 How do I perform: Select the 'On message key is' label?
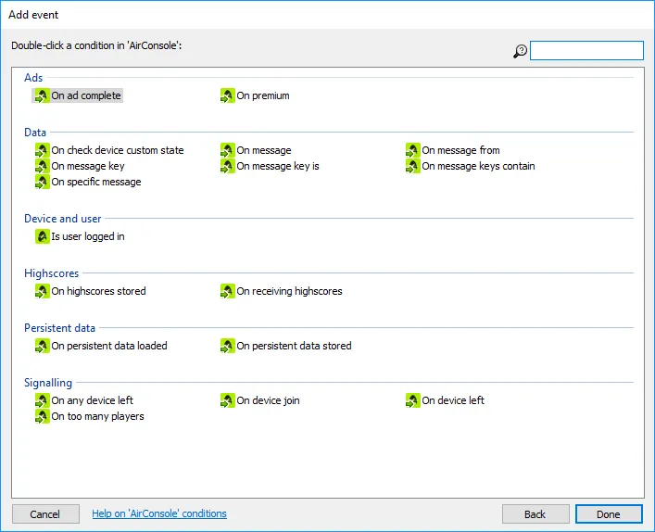[278, 166]
